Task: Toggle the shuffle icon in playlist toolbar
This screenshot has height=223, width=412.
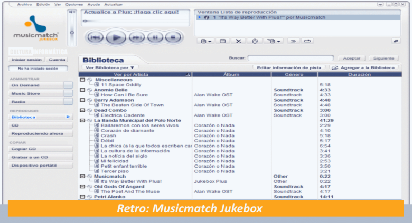Action: point(293,41)
